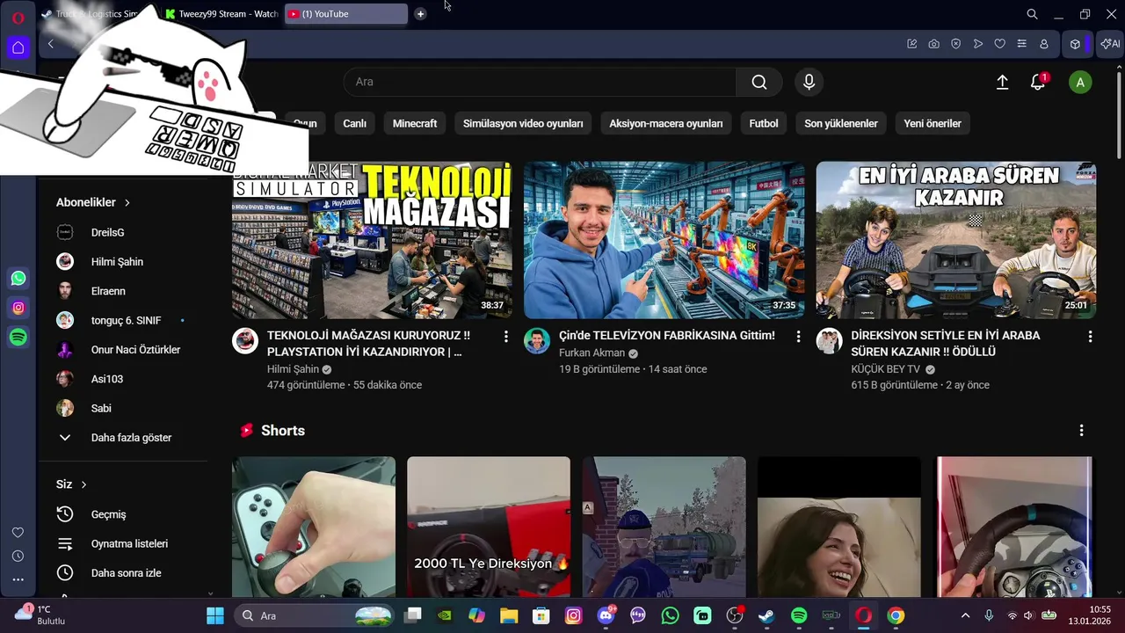Image resolution: width=1125 pixels, height=633 pixels.
Task: Play EN İYİ ARABA SÜREN thumbnail
Action: [956, 240]
